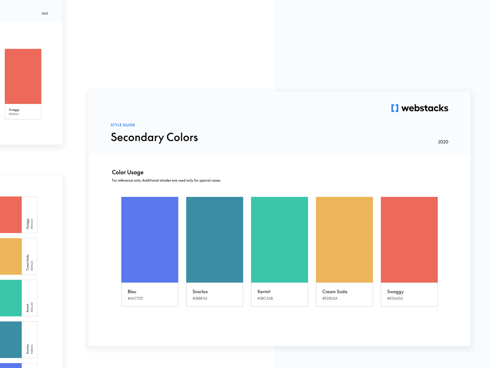Click the Webstacks wordmark text

[x=425, y=108]
